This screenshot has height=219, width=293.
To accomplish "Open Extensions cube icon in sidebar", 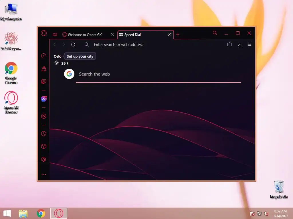I will [44, 146].
